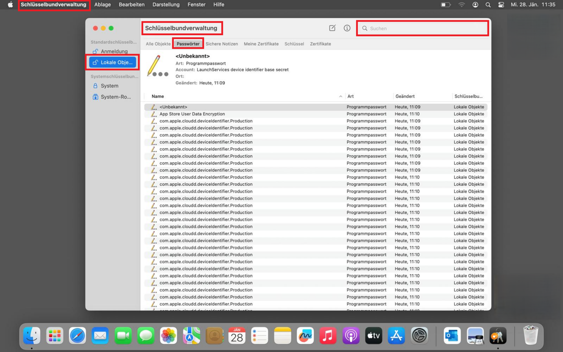Open the Control Center in the menu bar
Viewport: 563px width, 352px height.
(x=501, y=5)
